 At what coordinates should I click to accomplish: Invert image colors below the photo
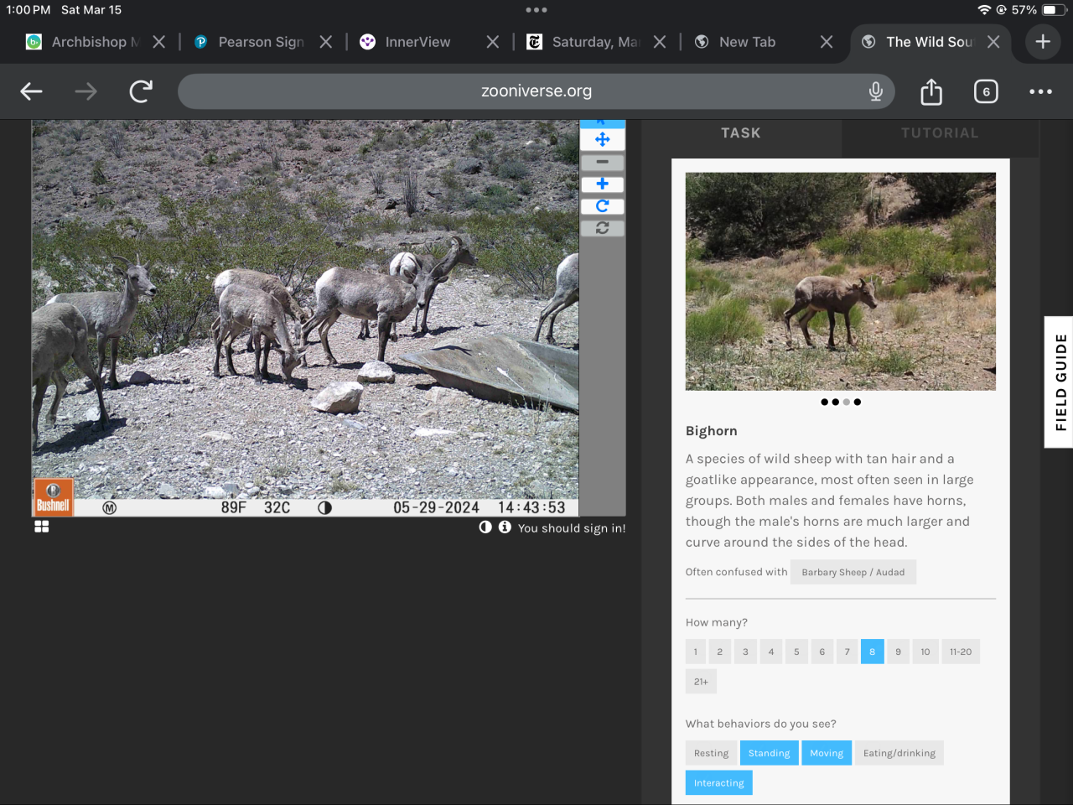[x=485, y=527]
